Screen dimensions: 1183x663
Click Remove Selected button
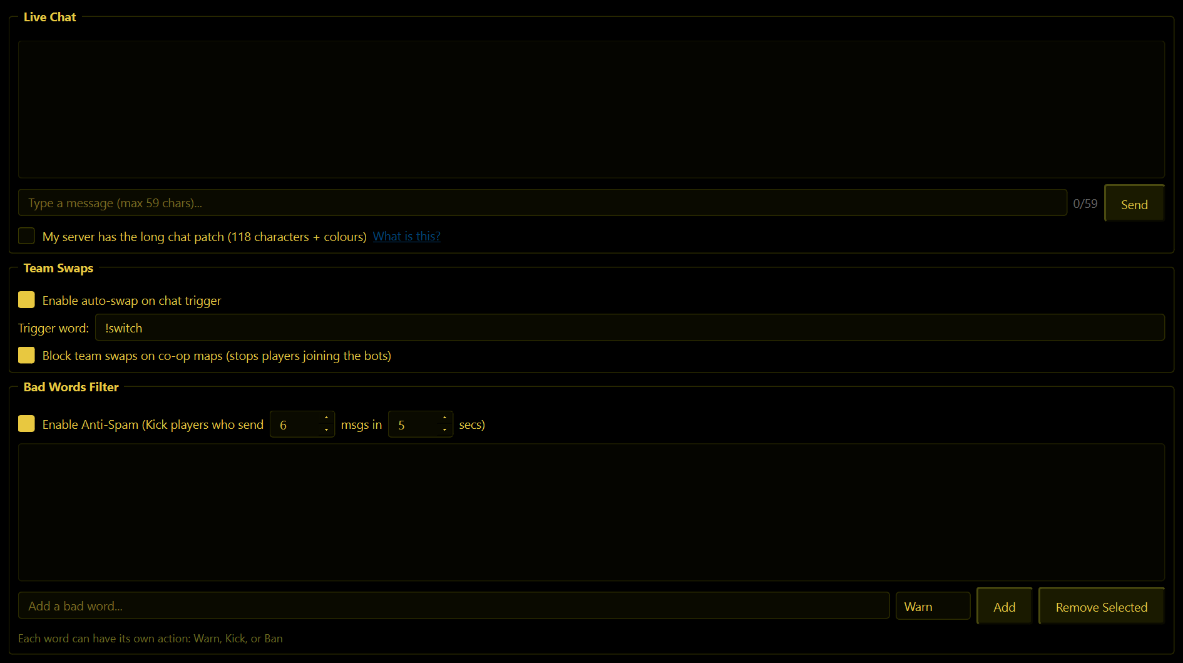point(1101,606)
